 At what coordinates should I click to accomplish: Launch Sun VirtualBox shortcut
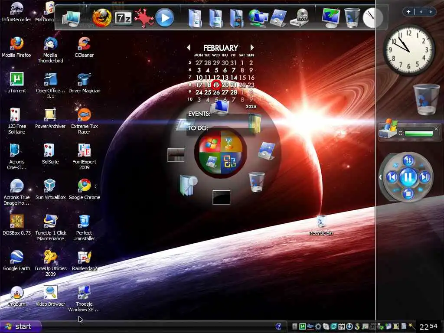pos(50,189)
